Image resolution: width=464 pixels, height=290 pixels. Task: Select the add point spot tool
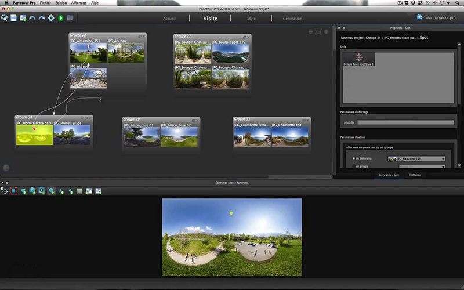point(52,191)
